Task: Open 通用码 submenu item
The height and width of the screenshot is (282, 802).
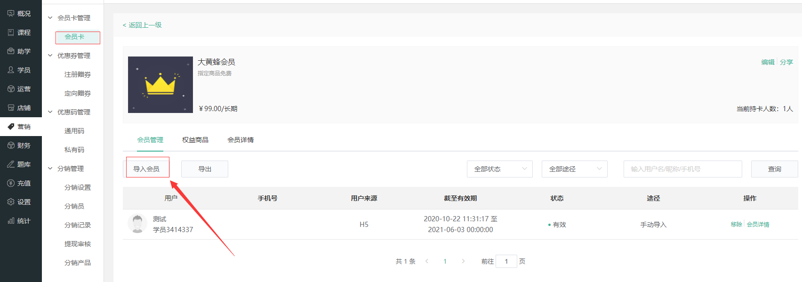Action: click(74, 131)
